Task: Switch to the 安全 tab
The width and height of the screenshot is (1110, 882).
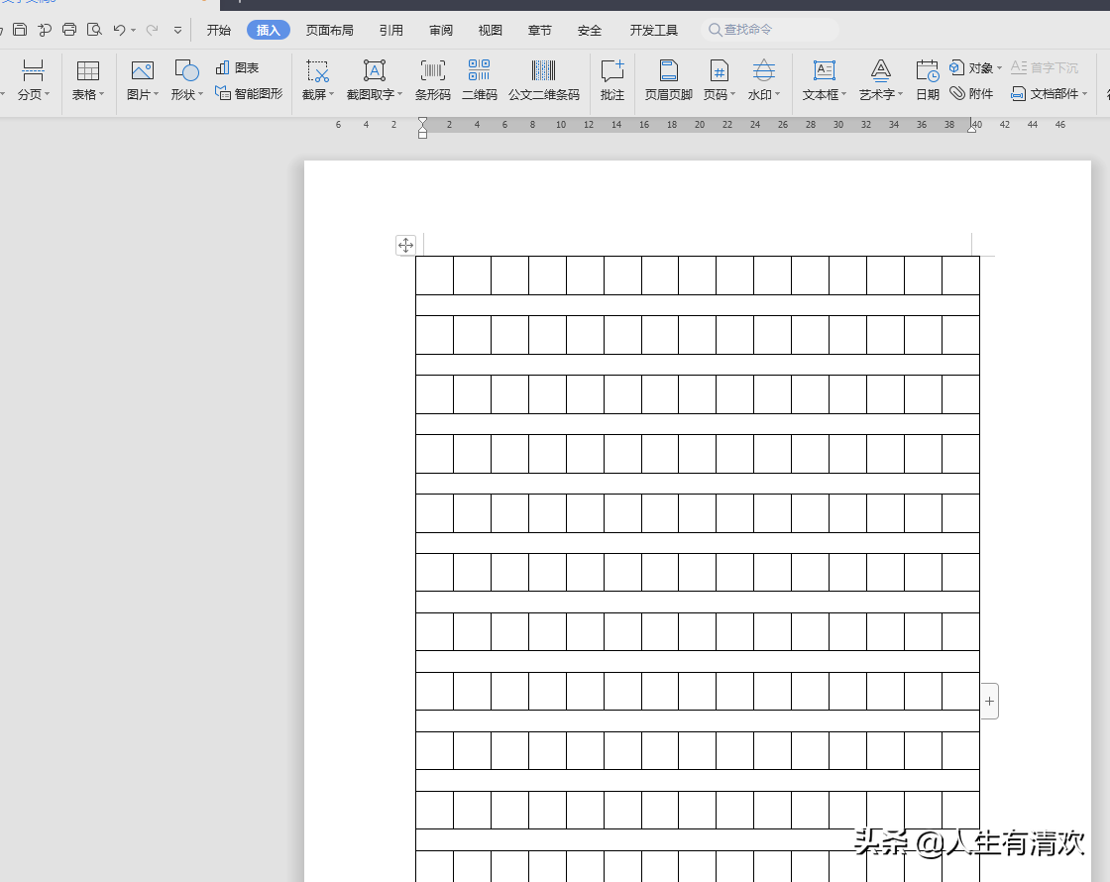Action: [589, 30]
